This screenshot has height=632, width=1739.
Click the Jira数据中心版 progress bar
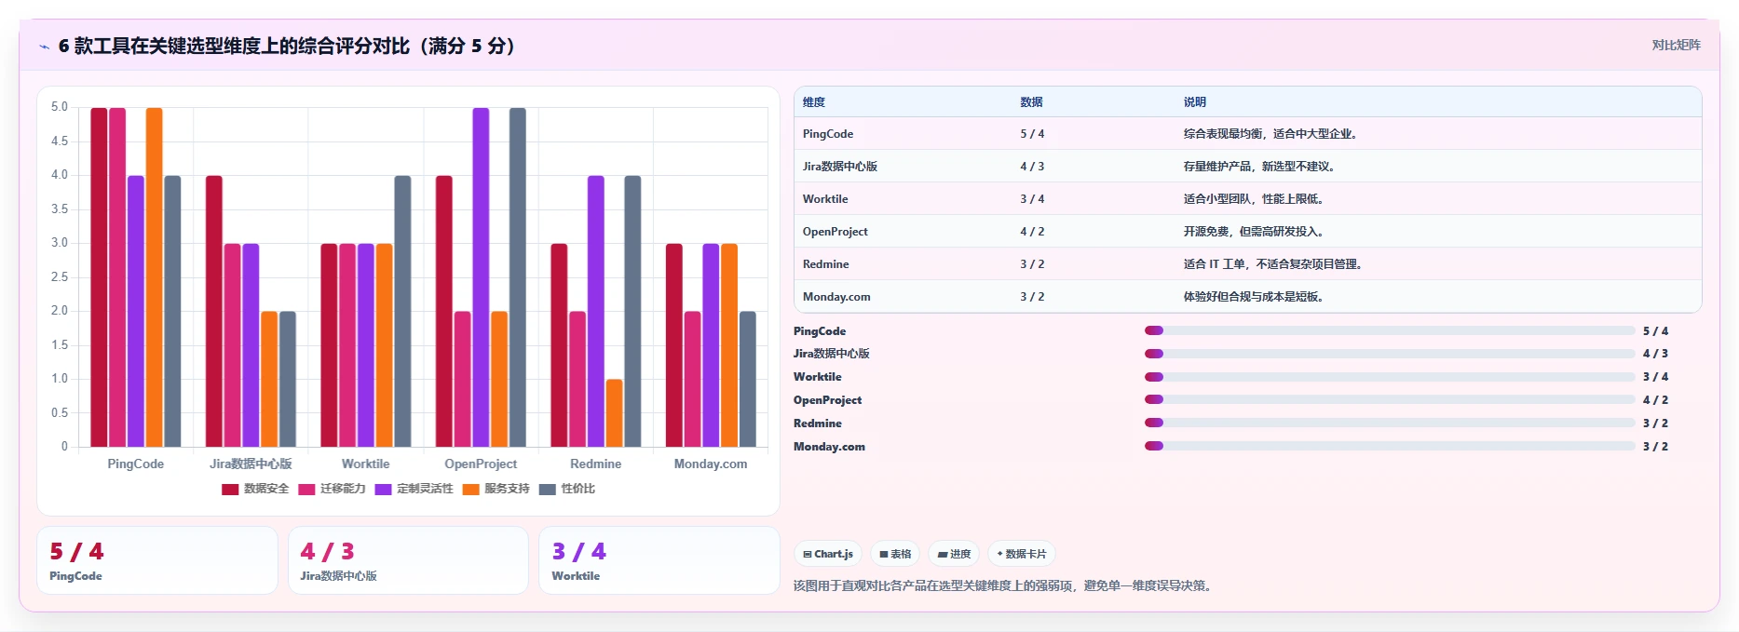point(1390,354)
